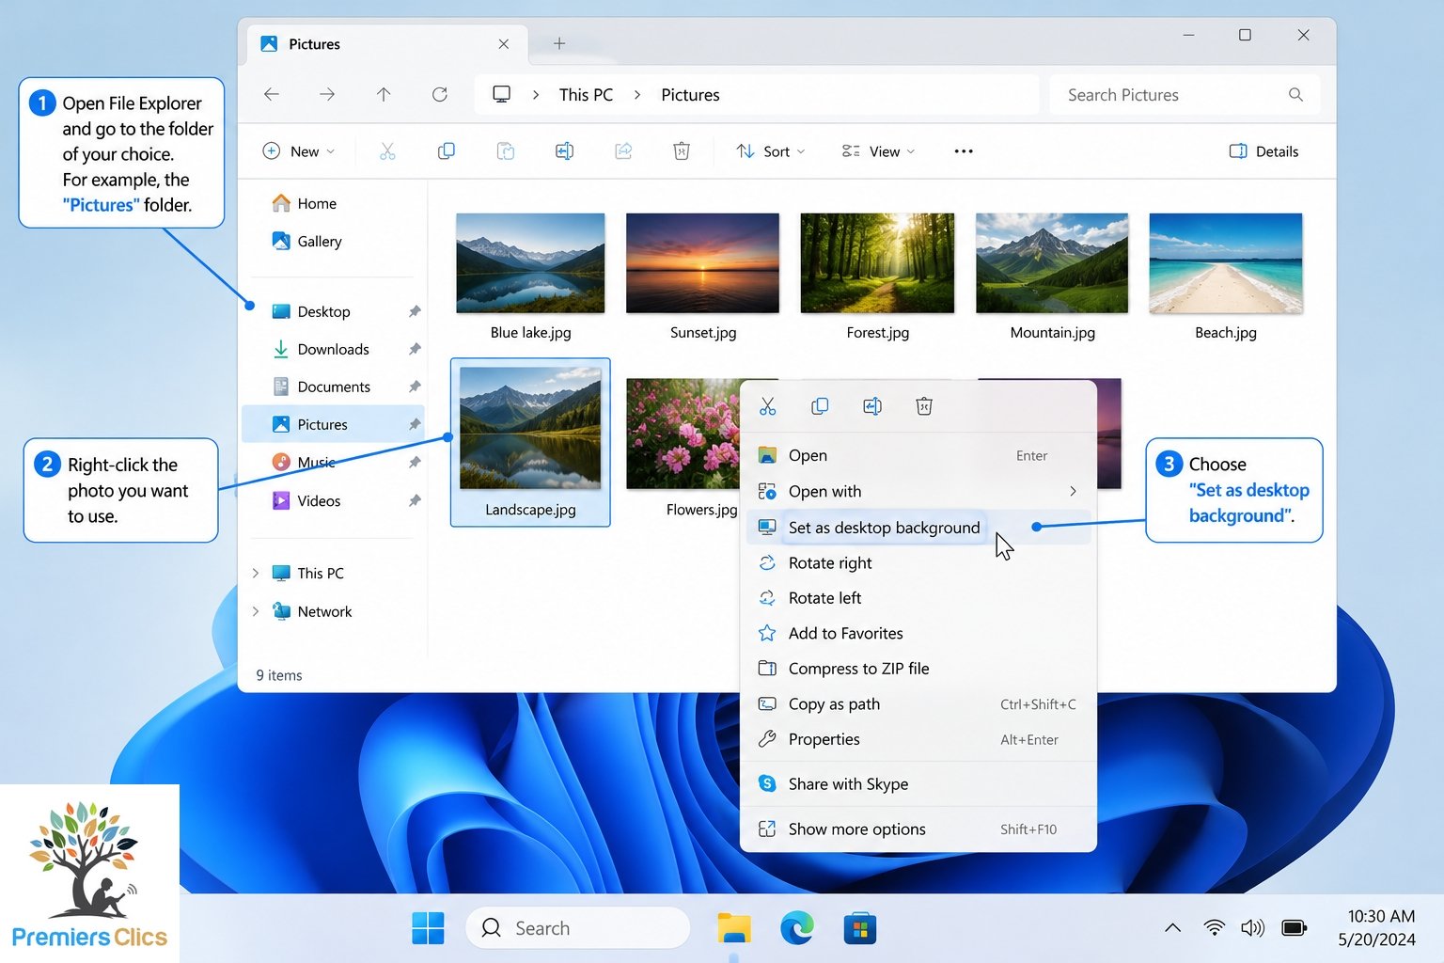
Task: Open the clock showing 10:30 AM
Action: (x=1381, y=916)
